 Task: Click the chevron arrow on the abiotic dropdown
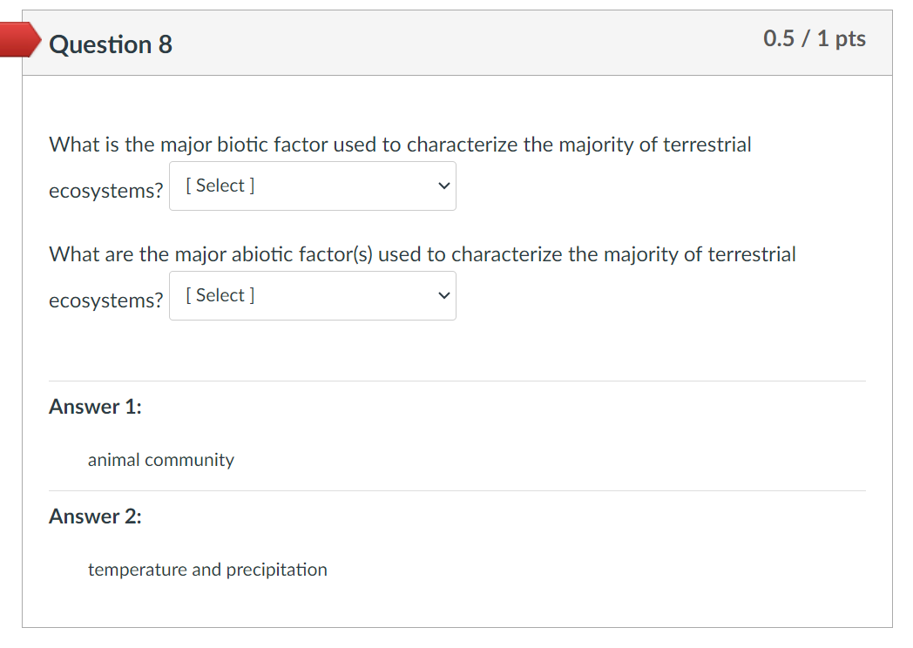(444, 295)
